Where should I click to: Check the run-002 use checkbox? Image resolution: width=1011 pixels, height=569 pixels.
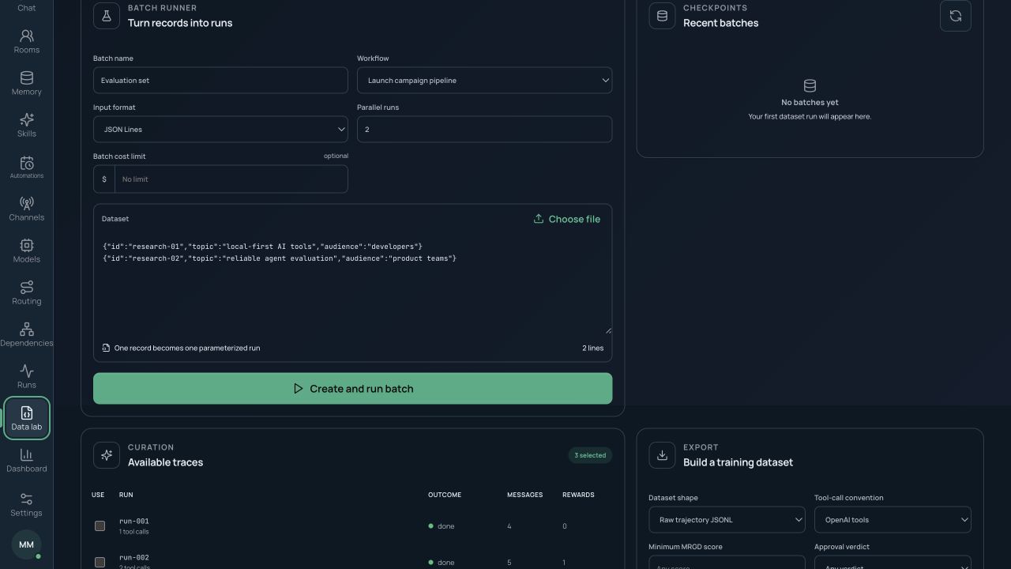[100, 562]
